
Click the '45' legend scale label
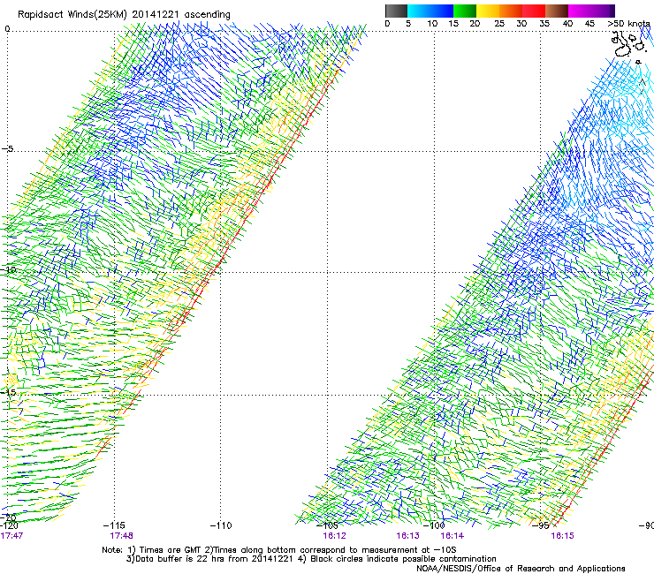(x=589, y=23)
